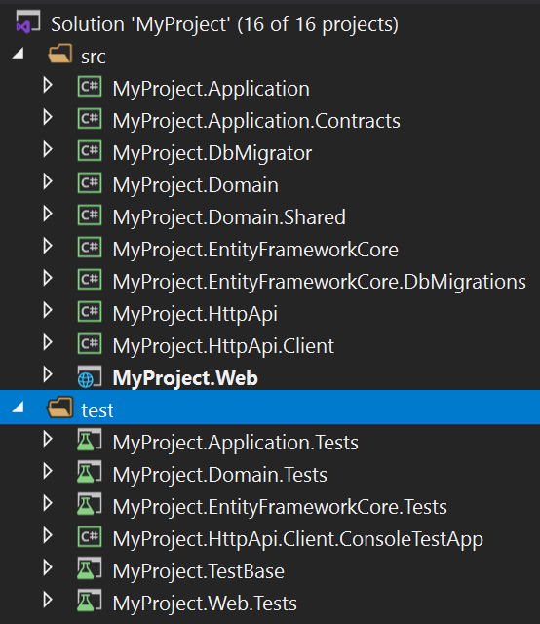Expand the MyProject.Application.Tests project node

tap(48, 440)
